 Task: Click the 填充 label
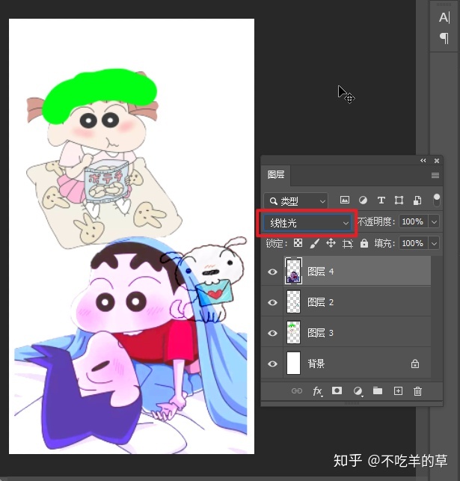[x=384, y=243]
